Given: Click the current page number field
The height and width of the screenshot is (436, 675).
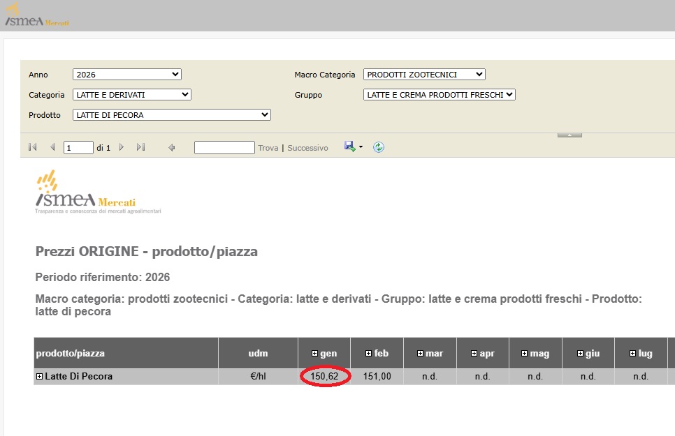Looking at the screenshot, I should pos(78,147).
